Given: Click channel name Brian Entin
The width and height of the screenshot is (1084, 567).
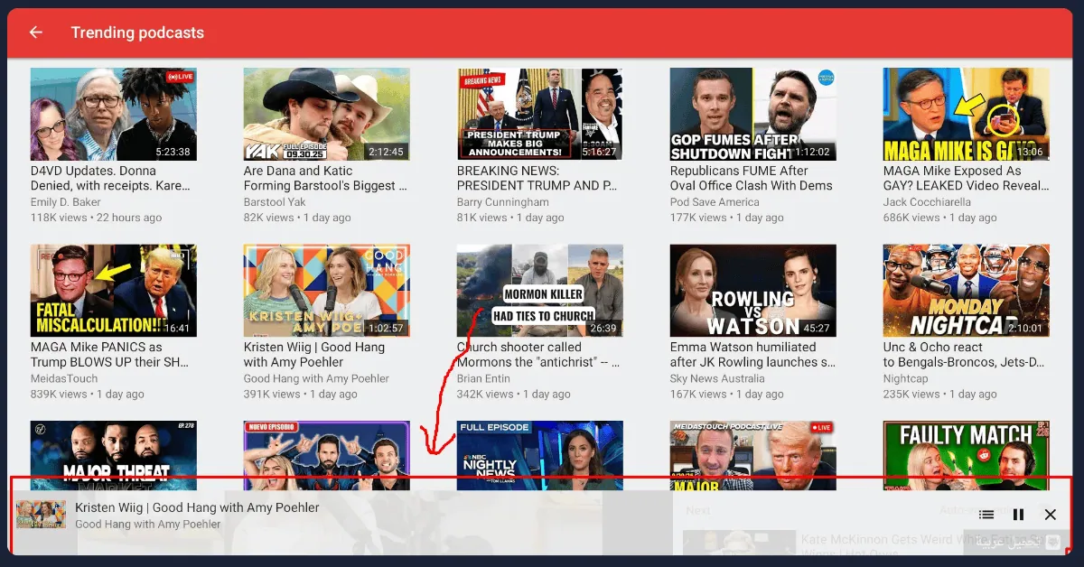Looking at the screenshot, I should [x=483, y=379].
